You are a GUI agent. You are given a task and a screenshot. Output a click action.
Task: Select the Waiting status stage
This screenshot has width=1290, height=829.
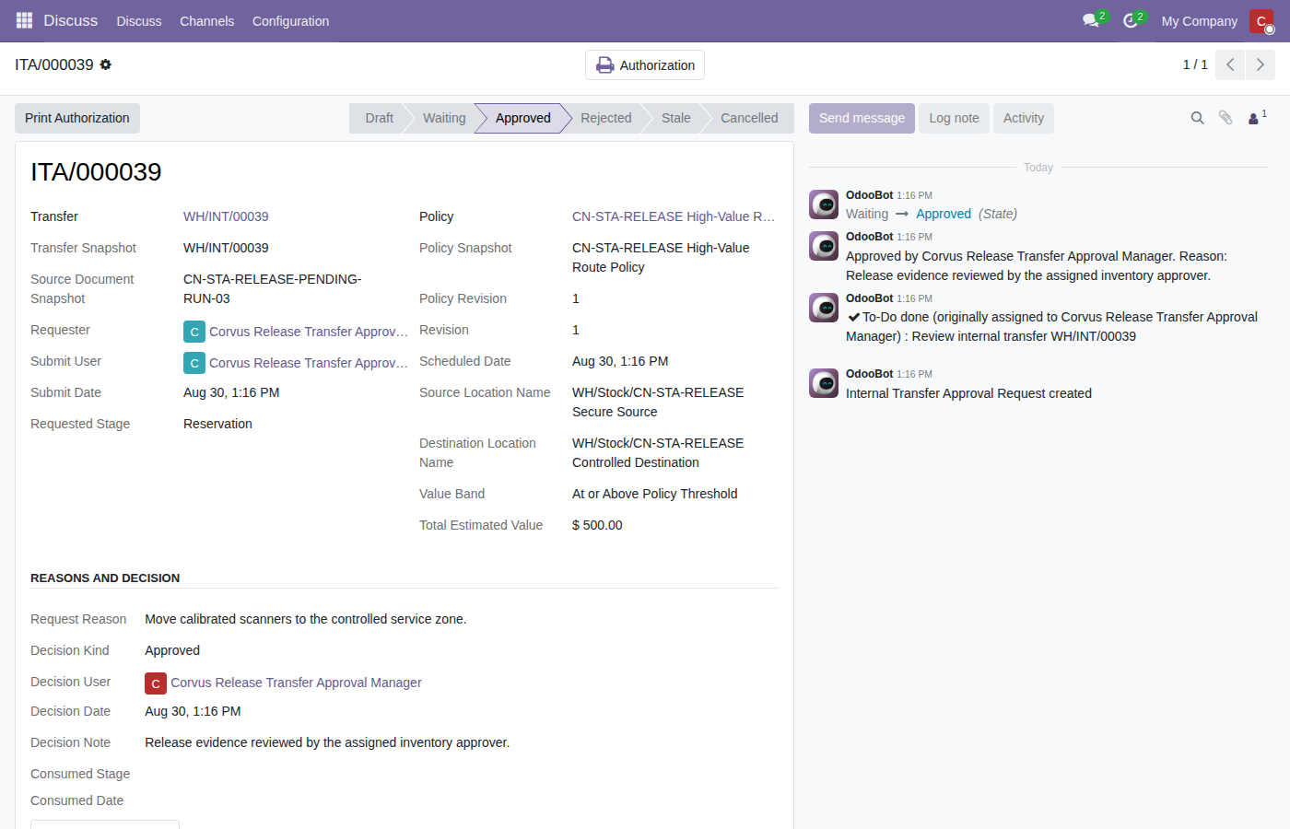[x=444, y=118]
